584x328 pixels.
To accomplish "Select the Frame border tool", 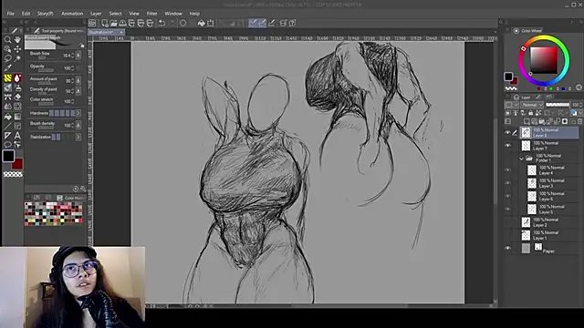I will 17,127.
